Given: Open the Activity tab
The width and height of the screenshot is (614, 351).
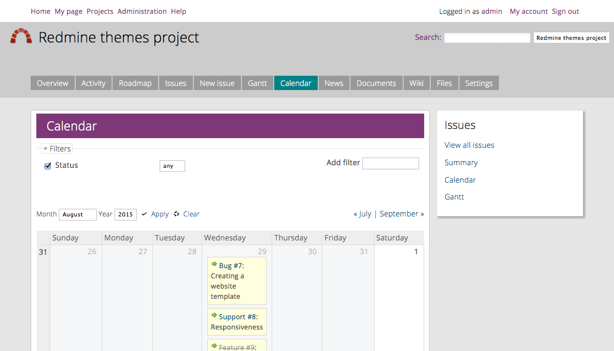Looking at the screenshot, I should click(x=94, y=83).
